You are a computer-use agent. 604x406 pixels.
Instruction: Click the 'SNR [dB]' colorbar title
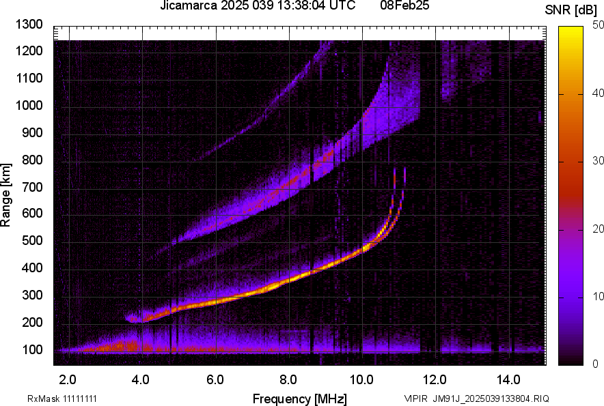[x=571, y=10]
